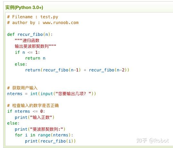Click the docstring line 输出斐波那契数列
Image resolution: width=173 pixels, height=148 pixels.
click(35, 46)
